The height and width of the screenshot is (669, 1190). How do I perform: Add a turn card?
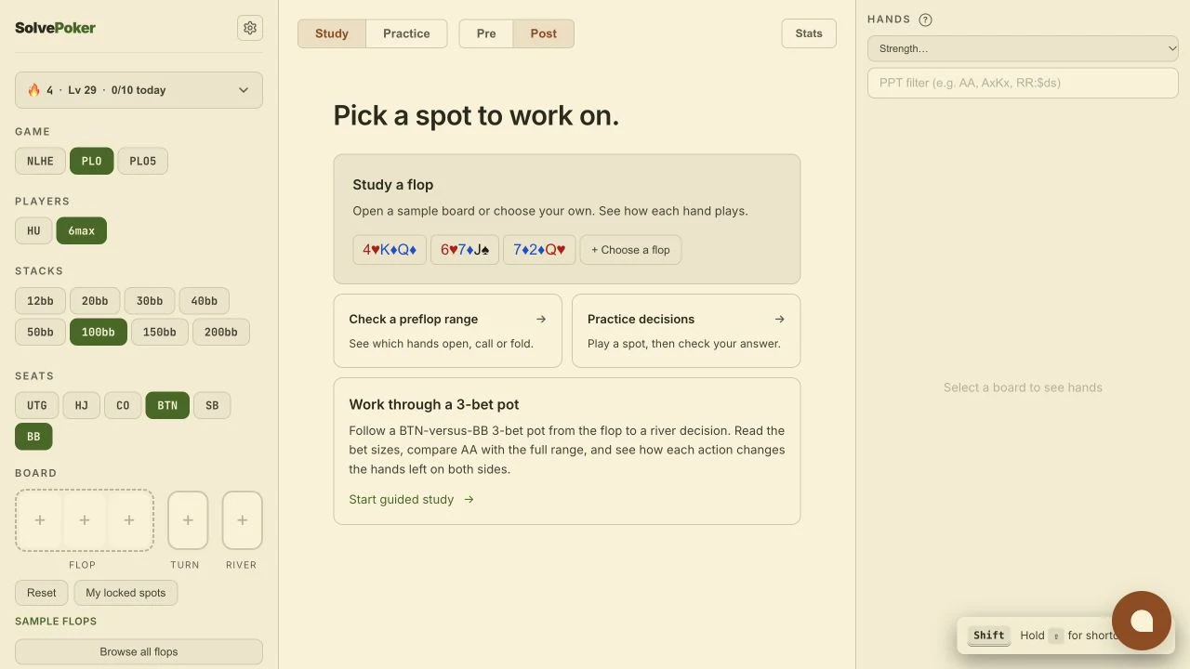pos(188,520)
